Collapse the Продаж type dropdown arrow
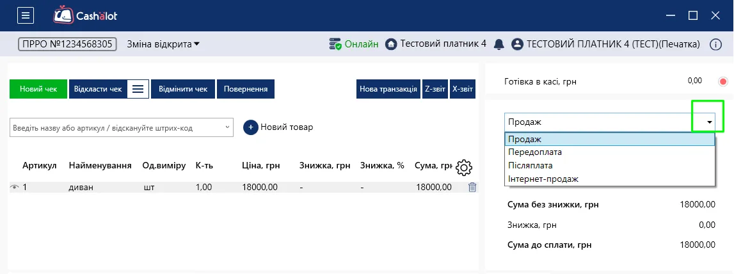 [x=709, y=122]
